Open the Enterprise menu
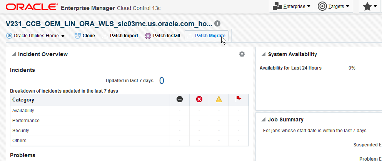The image size is (382, 161). [291, 6]
